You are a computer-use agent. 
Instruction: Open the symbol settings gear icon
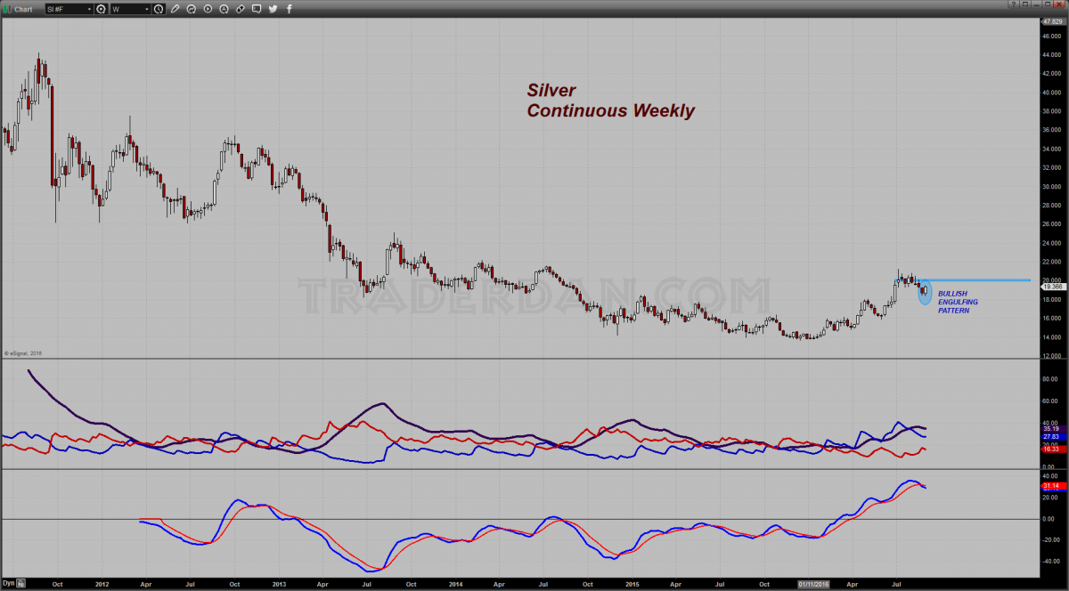click(x=101, y=9)
